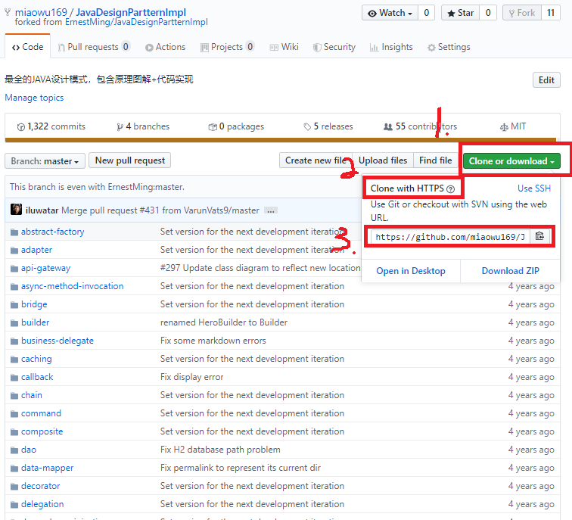Fork the repository
Viewport: 572px width, 520px height.
coord(522,13)
